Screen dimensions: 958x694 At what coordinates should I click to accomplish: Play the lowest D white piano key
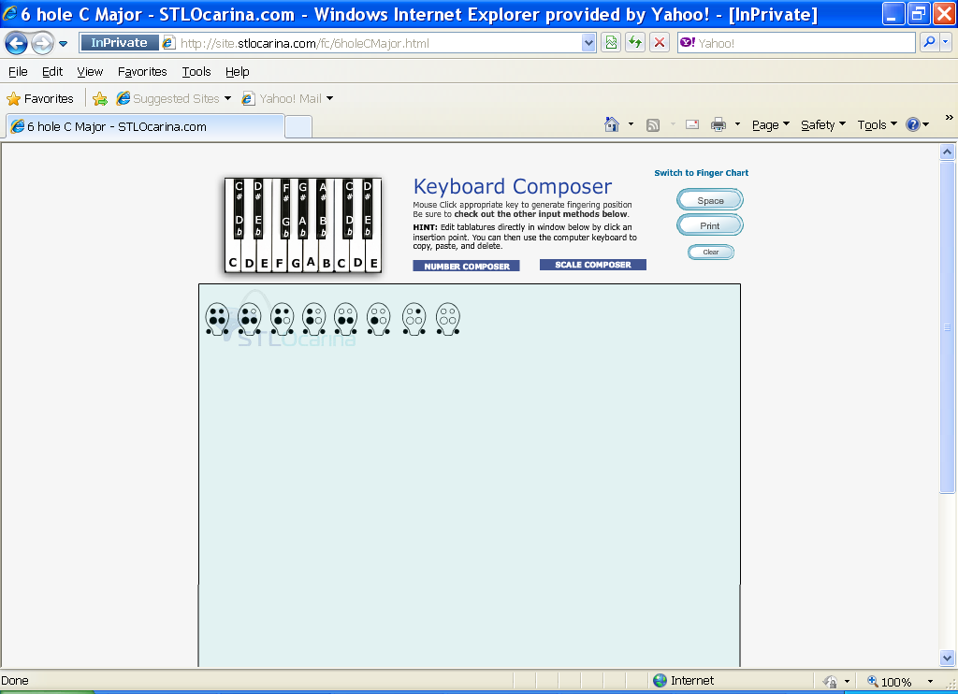[x=249, y=263]
